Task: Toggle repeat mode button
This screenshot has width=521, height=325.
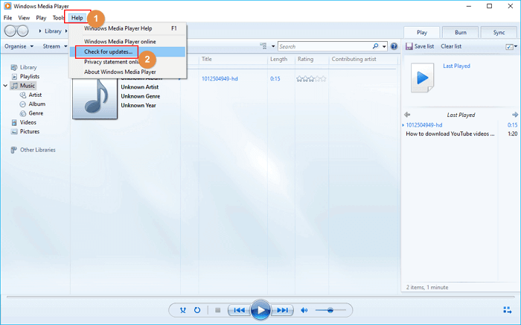Action: click(197, 310)
